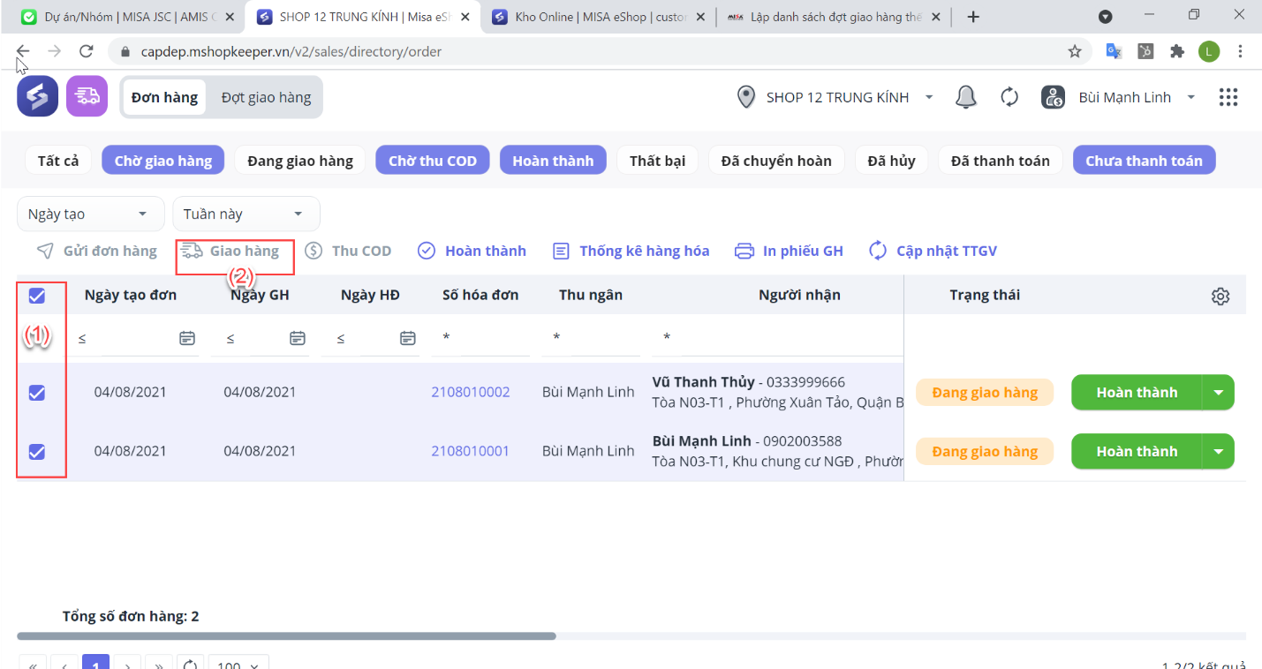Click the sync refresh icon in header
Screen dimensions: 1262x669
click(x=1009, y=97)
